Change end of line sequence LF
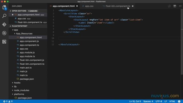183x103 pixels. tap(166, 101)
